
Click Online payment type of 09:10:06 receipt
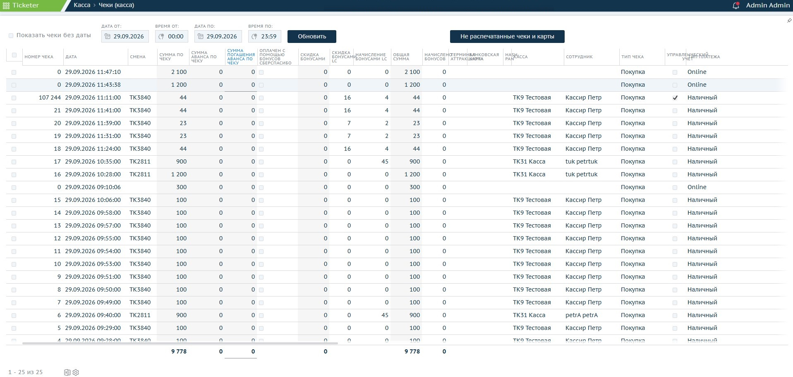coord(697,187)
